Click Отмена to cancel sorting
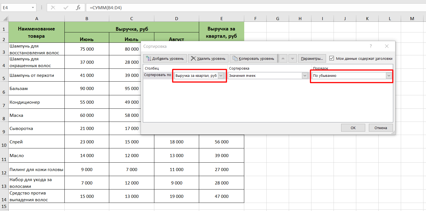 [381, 128]
